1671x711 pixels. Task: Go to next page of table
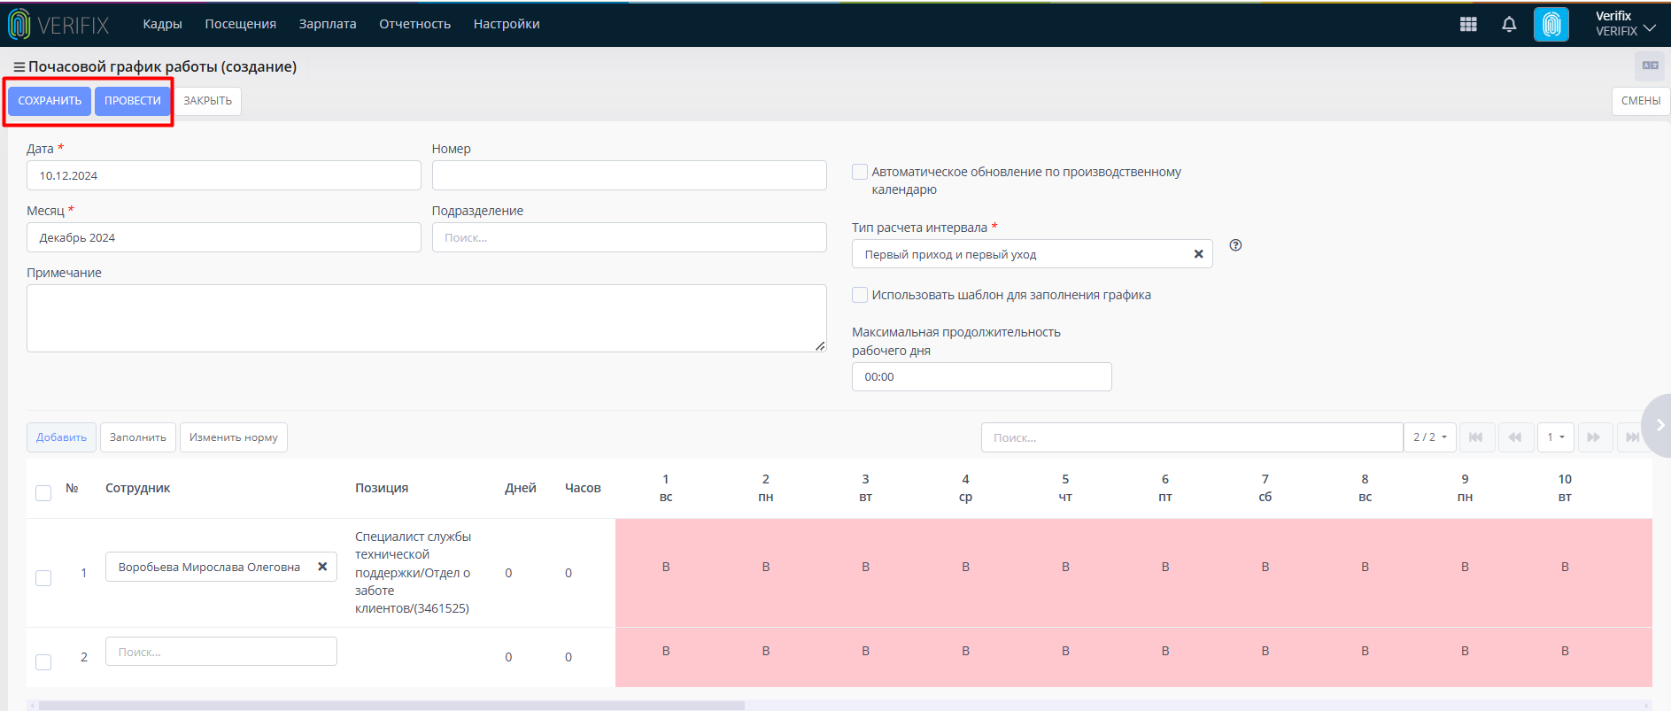click(x=1594, y=437)
